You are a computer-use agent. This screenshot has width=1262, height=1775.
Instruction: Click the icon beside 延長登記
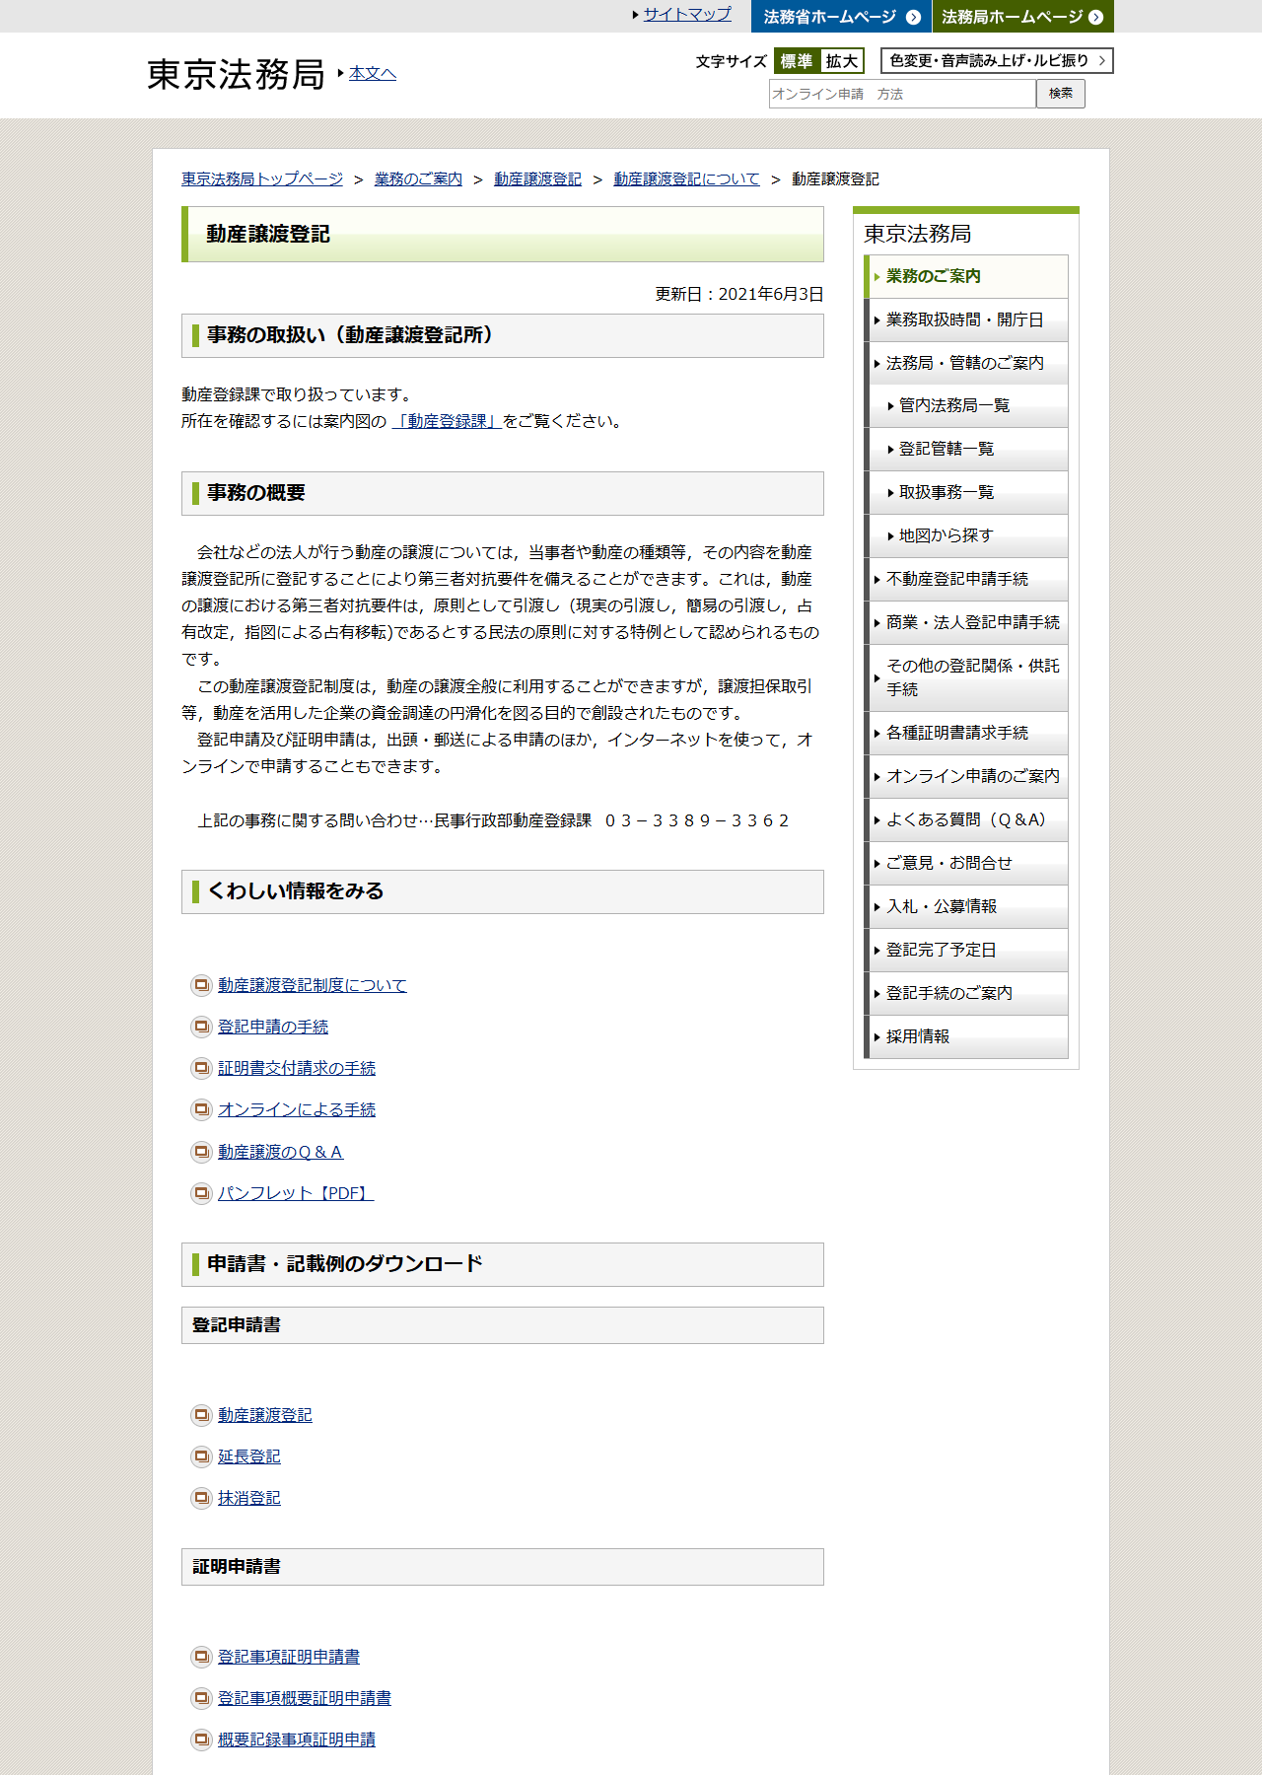201,1456
